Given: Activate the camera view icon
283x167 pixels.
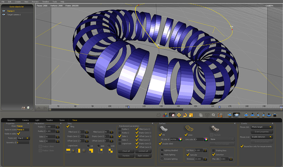Looking at the screenshot, I should tap(236, 115).
